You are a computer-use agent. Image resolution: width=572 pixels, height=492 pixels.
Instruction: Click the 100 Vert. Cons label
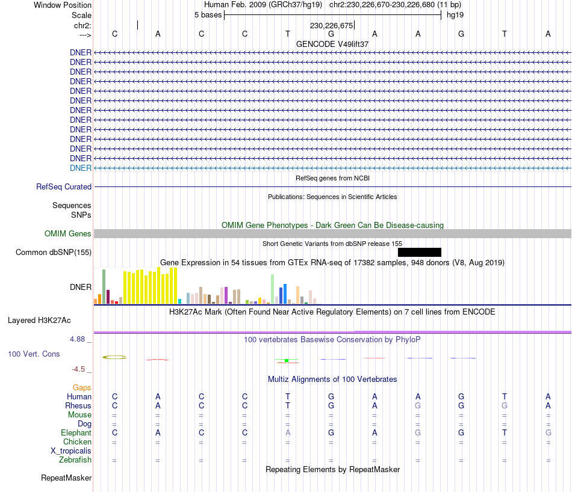pos(34,354)
